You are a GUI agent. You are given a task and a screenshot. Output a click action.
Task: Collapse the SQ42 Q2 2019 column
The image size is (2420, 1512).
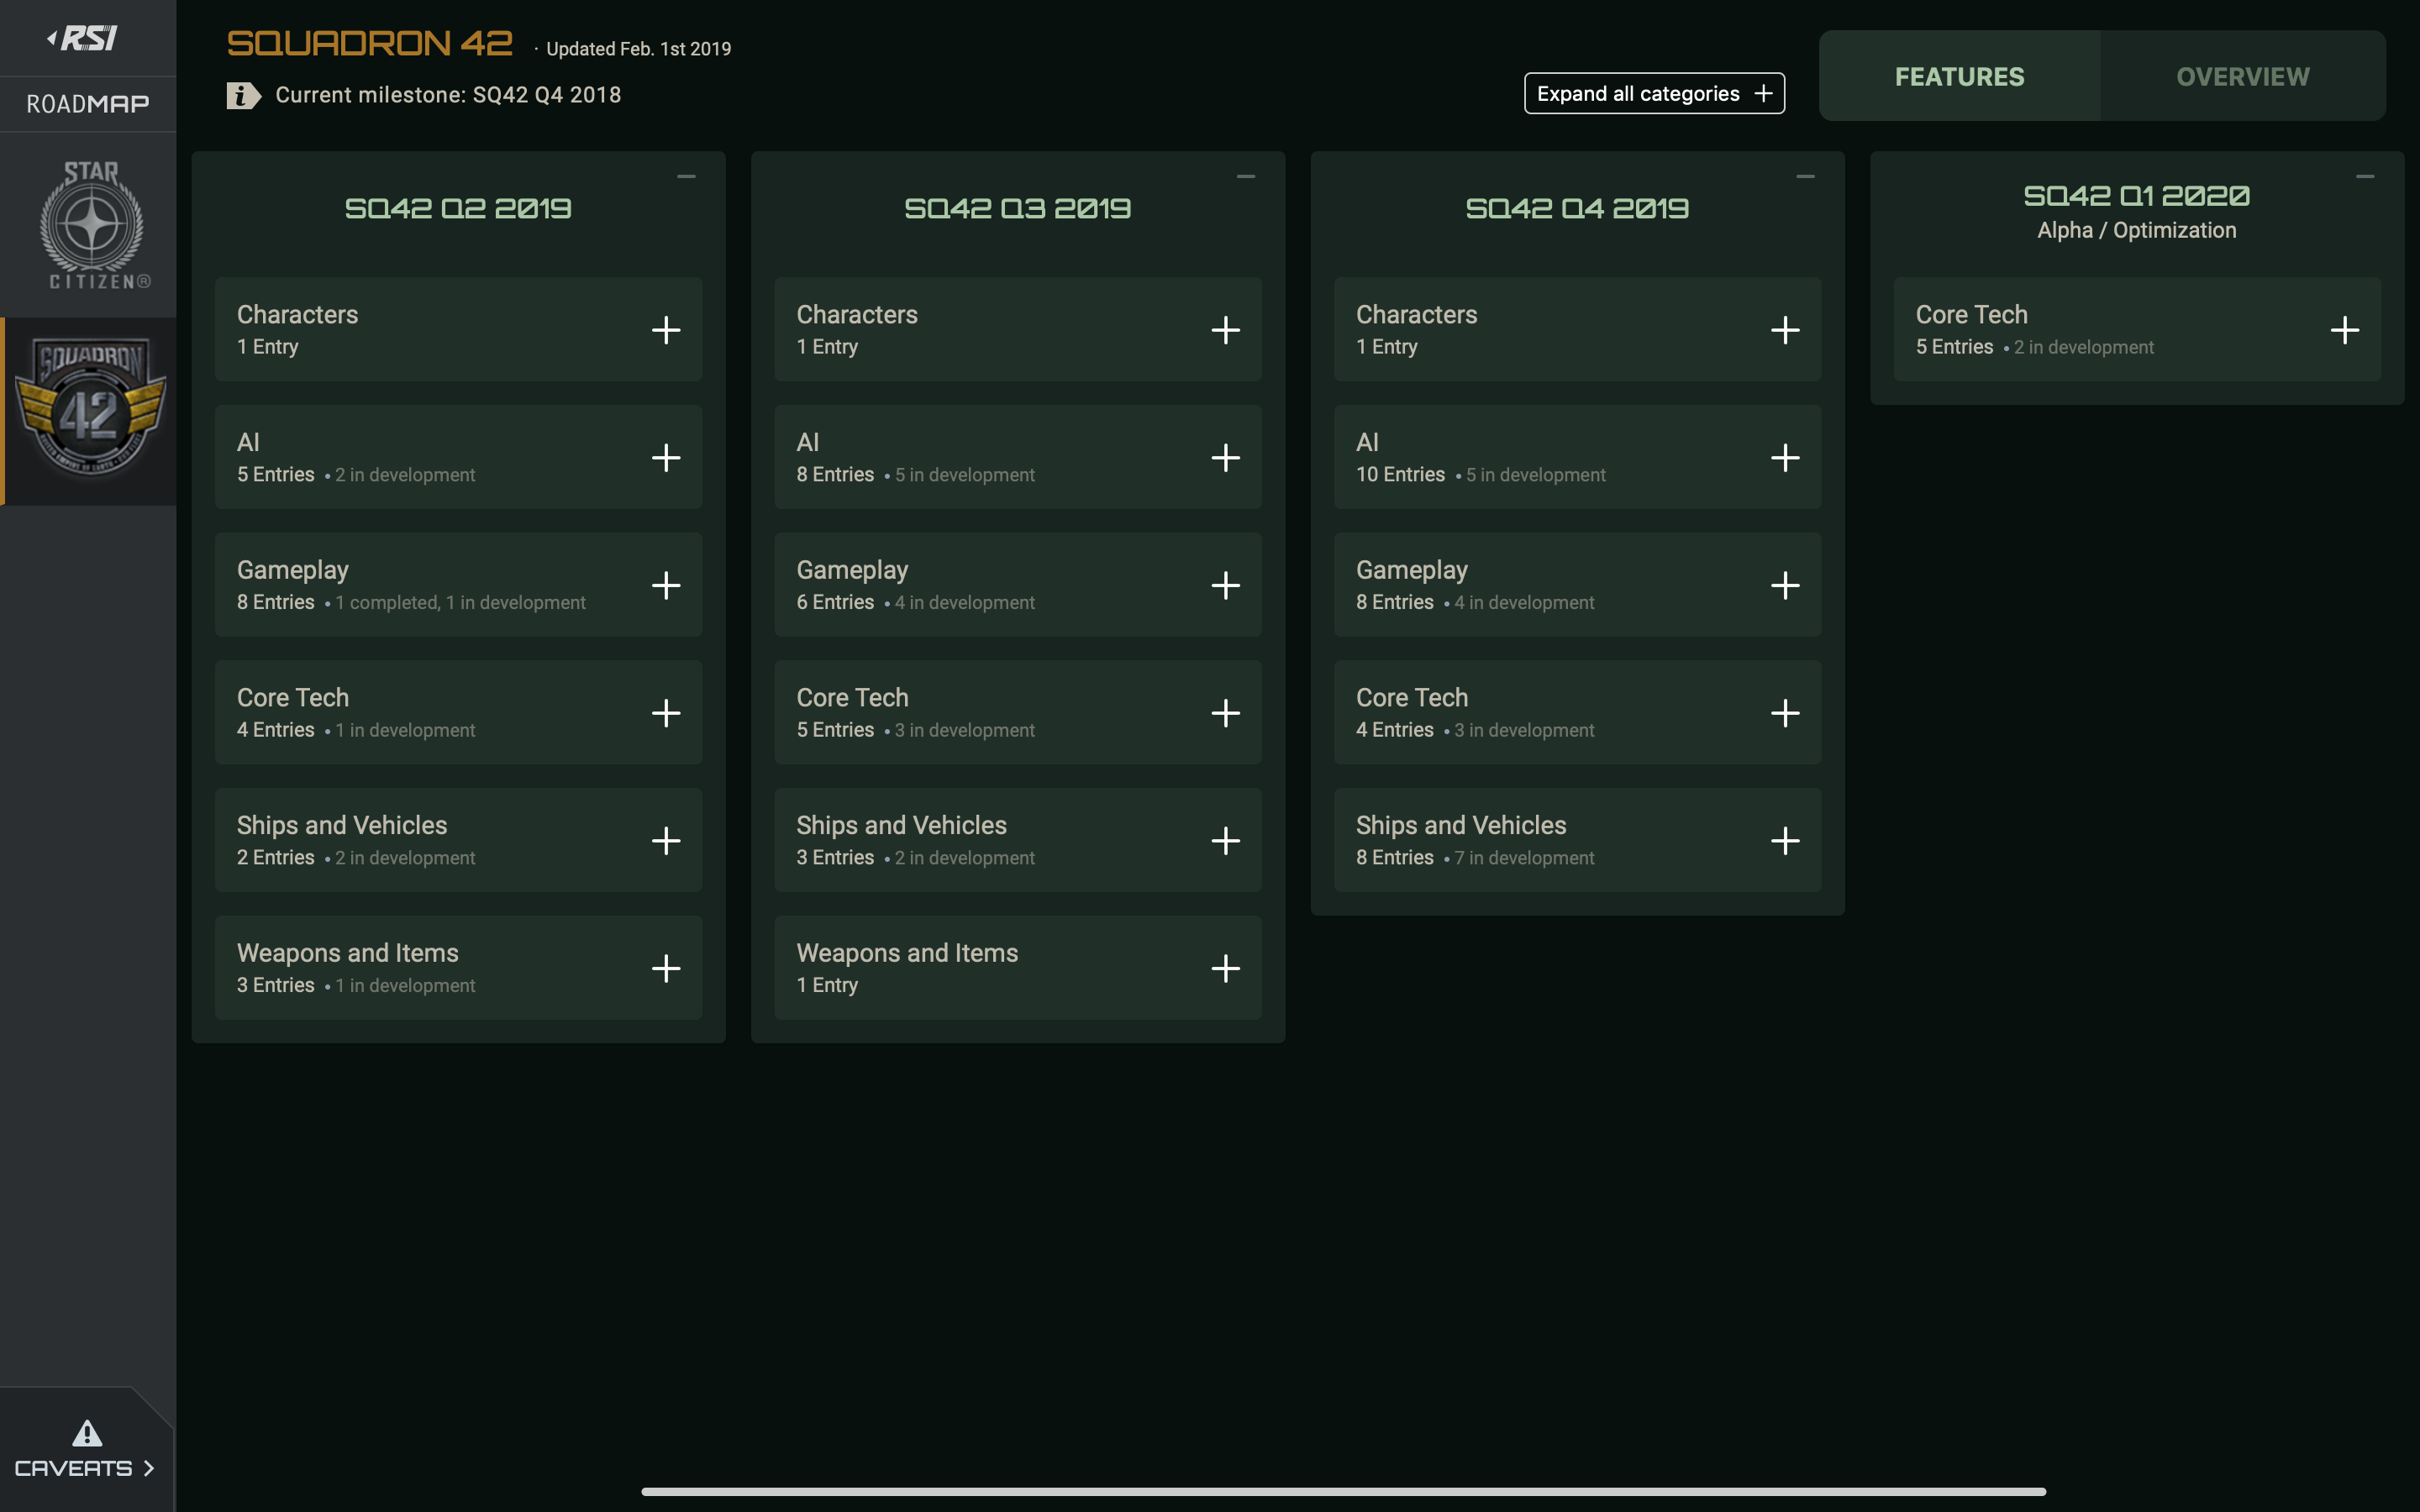686,177
